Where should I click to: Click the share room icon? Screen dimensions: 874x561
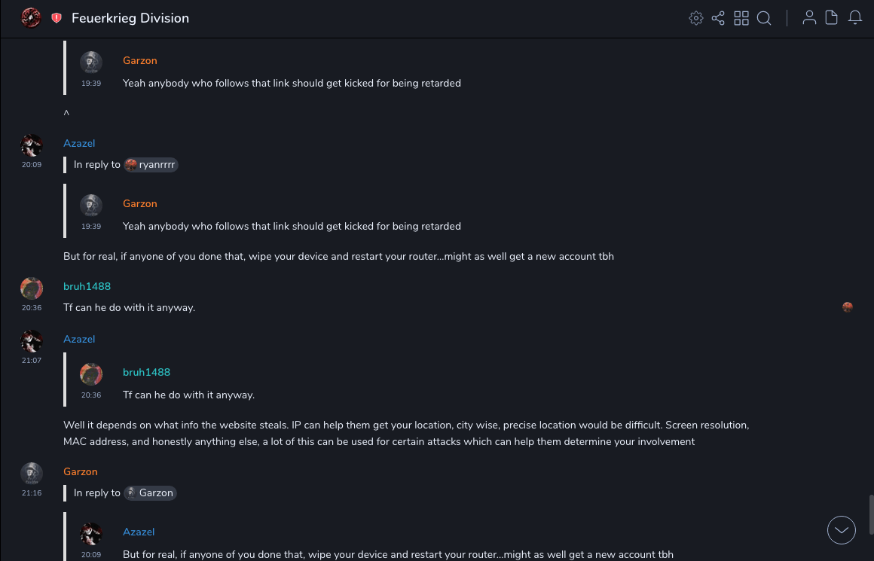click(718, 18)
